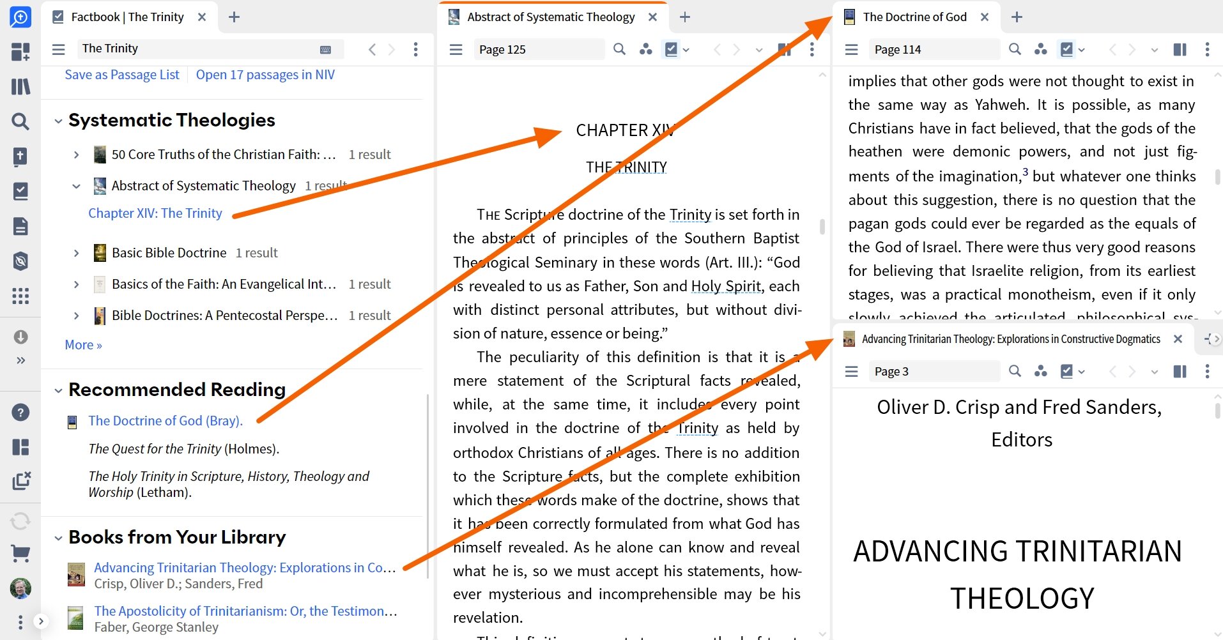
Task: Open the Help question mark icon
Action: pos(20,413)
